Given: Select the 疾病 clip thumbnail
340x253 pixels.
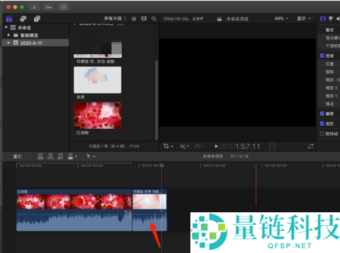Looking at the screenshot, I should tap(97, 80).
